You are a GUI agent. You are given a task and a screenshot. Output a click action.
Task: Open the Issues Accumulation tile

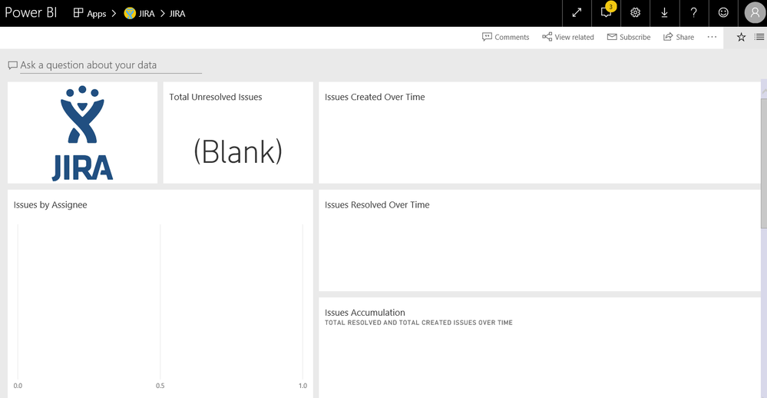[540, 347]
